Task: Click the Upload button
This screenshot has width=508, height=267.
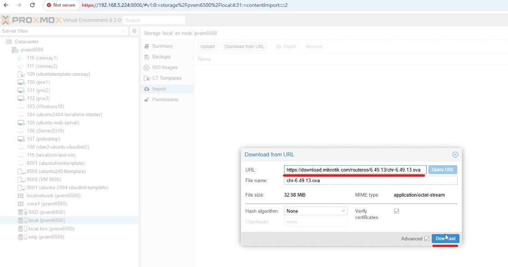Action: pyautogui.click(x=207, y=47)
